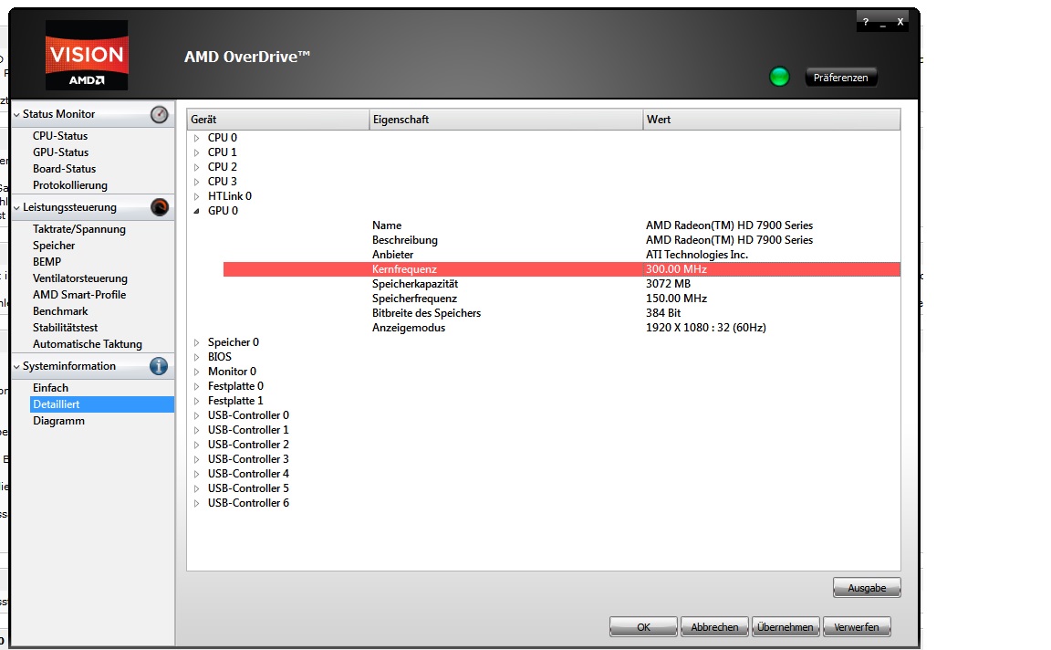The height and width of the screenshot is (650, 1051).
Task: Select the Anzeigemodus property row
Action: pos(562,328)
